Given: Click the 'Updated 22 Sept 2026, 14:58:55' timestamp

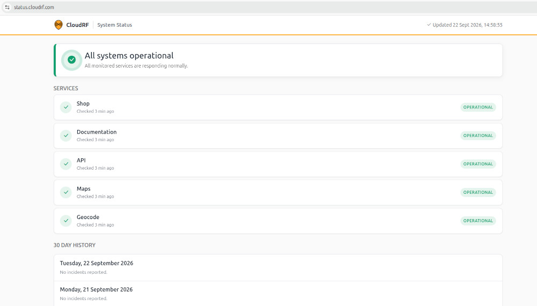Looking at the screenshot, I should coord(468,25).
